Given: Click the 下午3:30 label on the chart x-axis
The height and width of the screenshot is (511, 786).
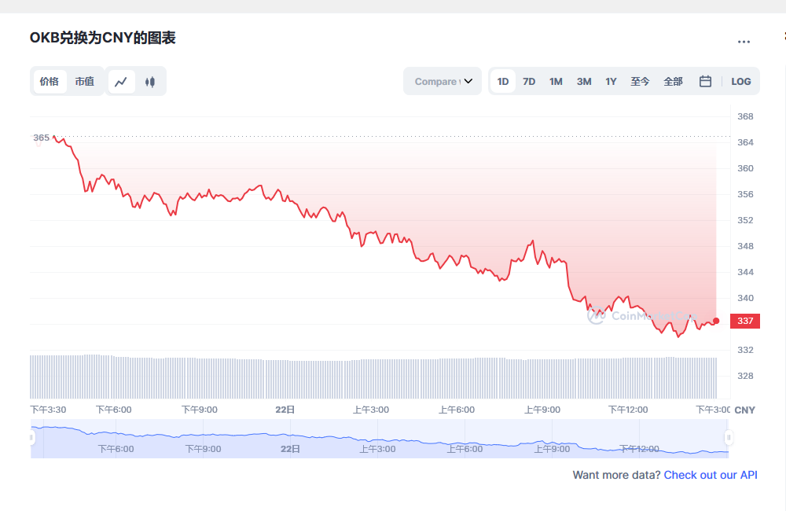Looking at the screenshot, I should (48, 410).
